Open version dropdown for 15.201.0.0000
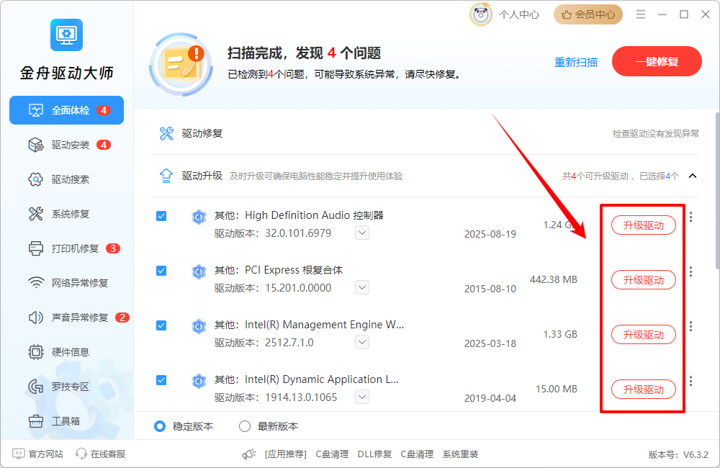Viewport: 720px width, 468px height. tap(362, 287)
